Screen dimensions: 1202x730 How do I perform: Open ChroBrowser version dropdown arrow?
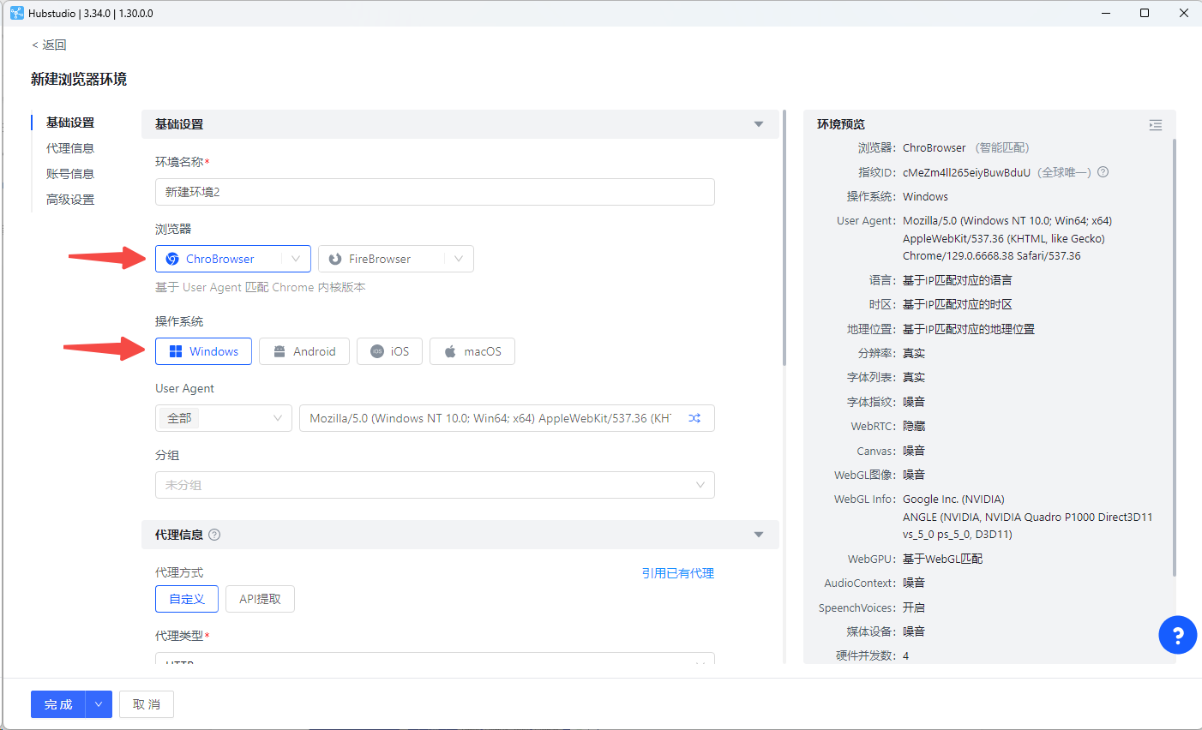pos(296,259)
